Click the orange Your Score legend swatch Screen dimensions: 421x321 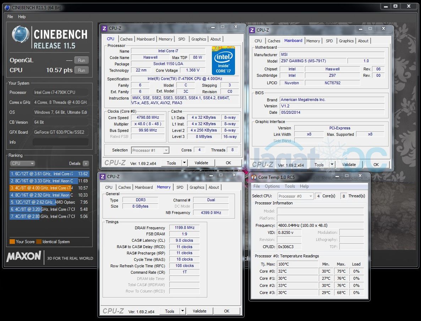point(12,242)
